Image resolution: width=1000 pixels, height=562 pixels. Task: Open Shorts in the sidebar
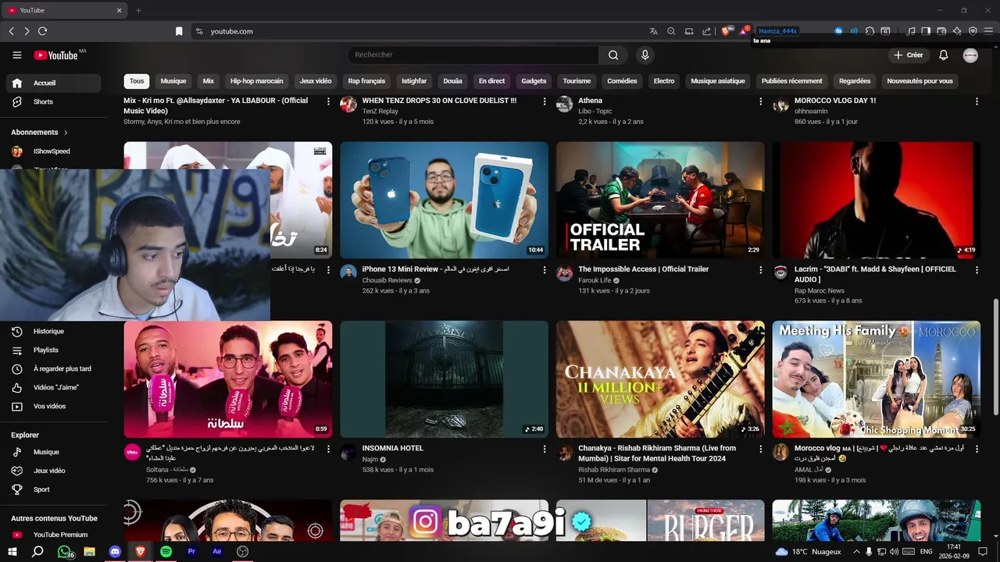tap(54, 101)
